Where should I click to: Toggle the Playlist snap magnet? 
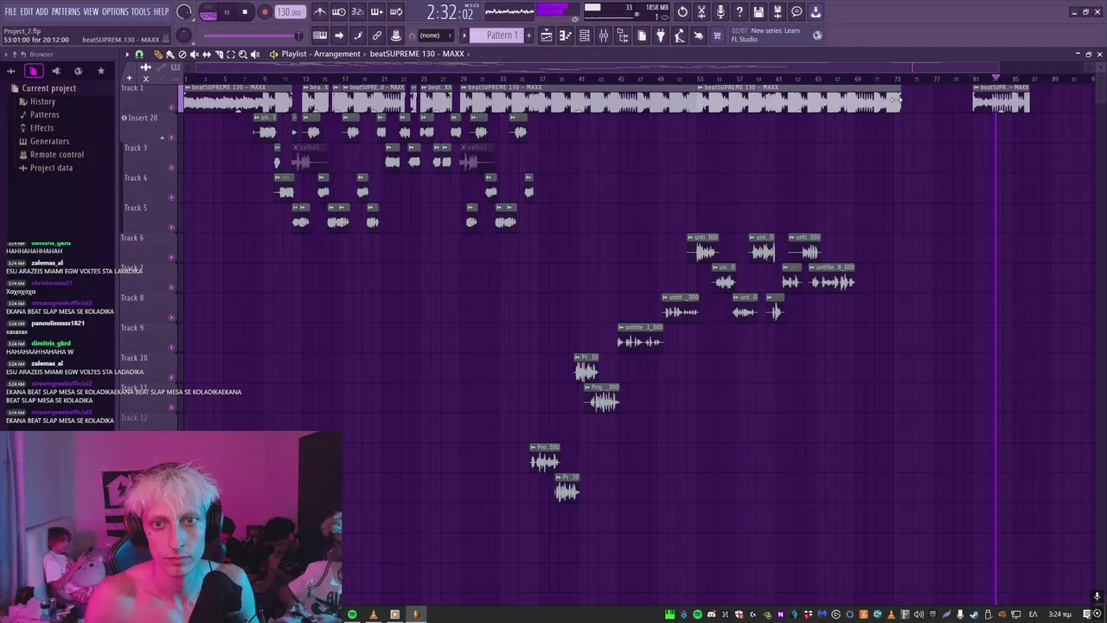[x=139, y=55]
